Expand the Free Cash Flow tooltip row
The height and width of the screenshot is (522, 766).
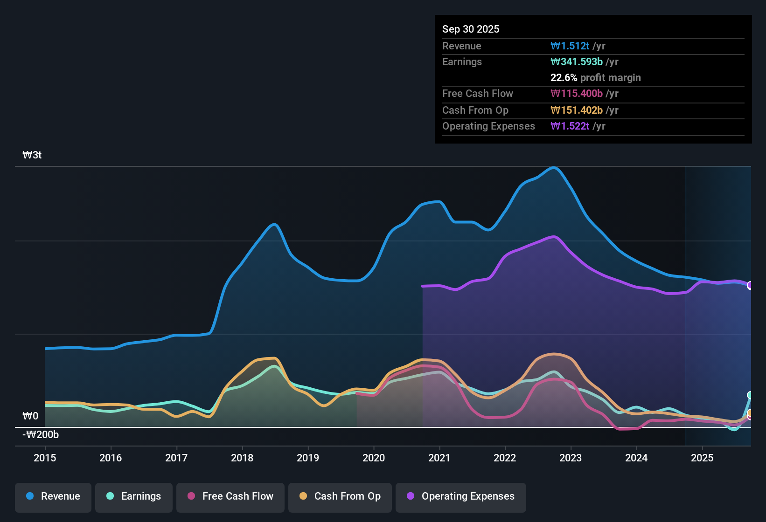[478, 93]
